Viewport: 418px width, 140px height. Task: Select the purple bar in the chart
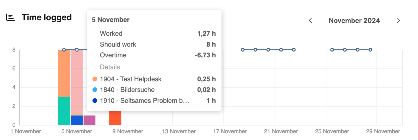coord(89,120)
